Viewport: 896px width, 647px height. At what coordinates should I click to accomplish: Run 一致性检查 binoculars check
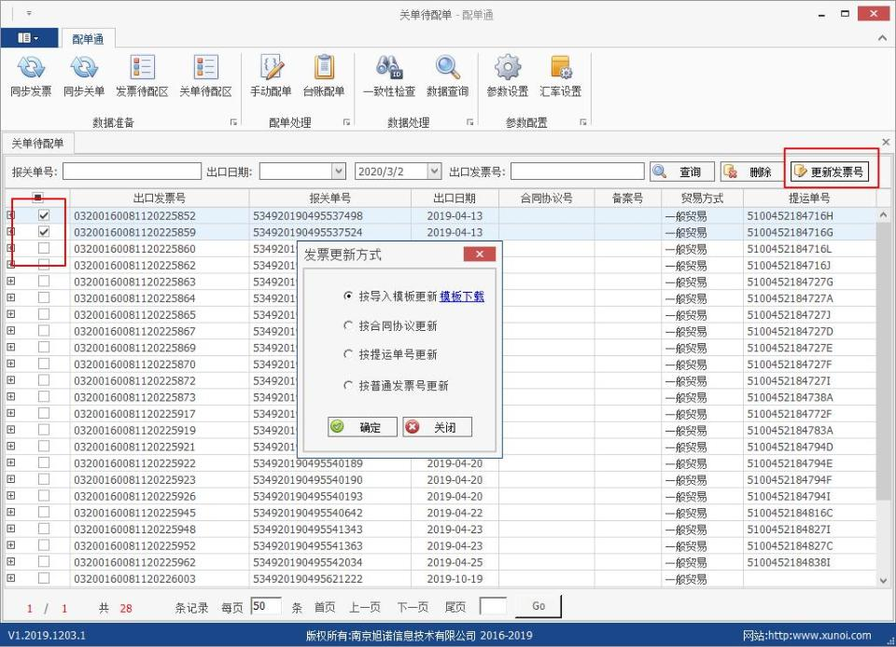tap(389, 76)
